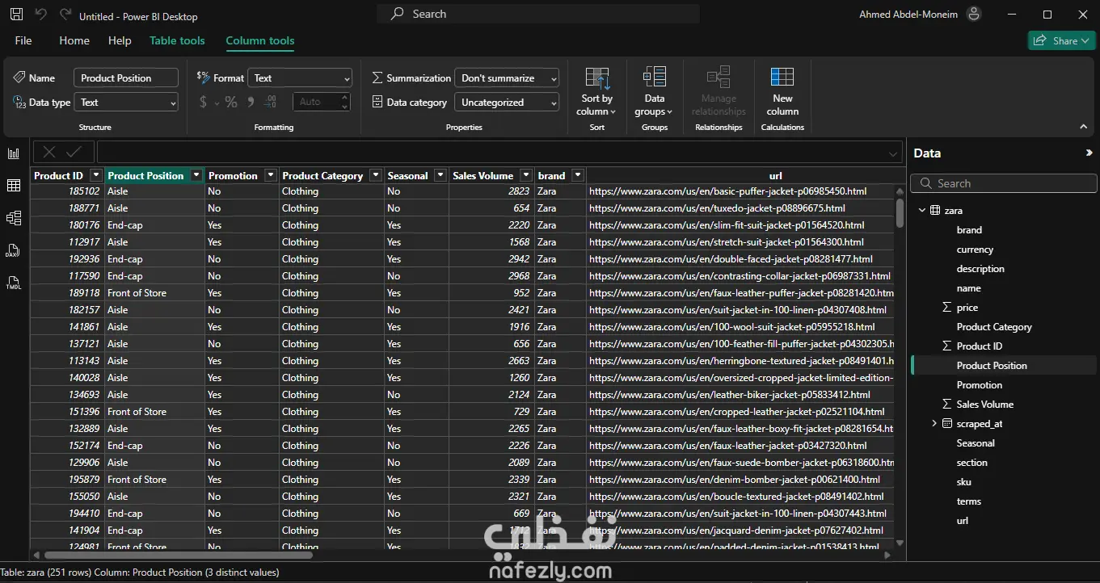Open the Data groups menu
This screenshot has height=583, width=1100.
click(x=654, y=90)
